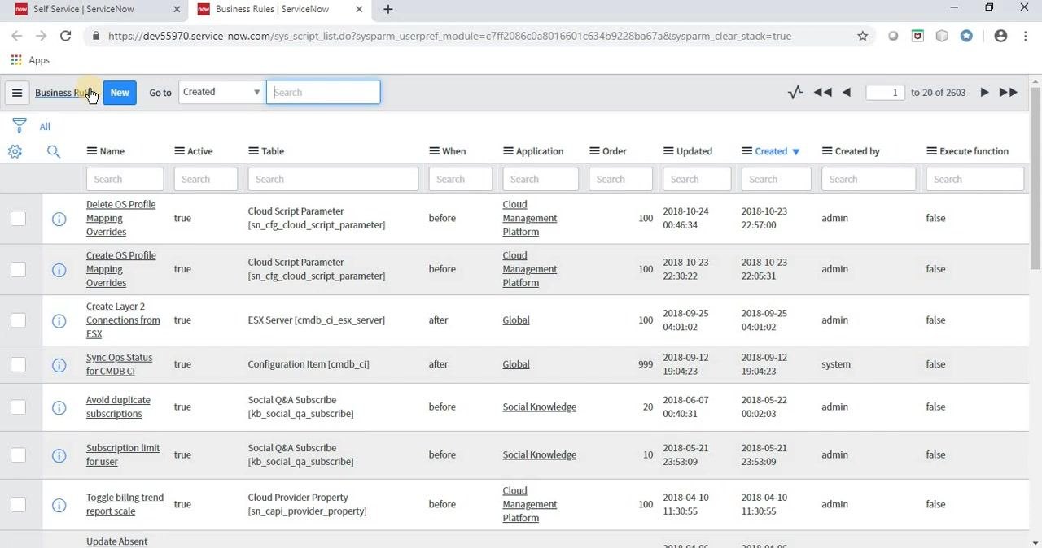Open Execute function column options menu
Viewport: 1042px width, 548px height.
931,151
